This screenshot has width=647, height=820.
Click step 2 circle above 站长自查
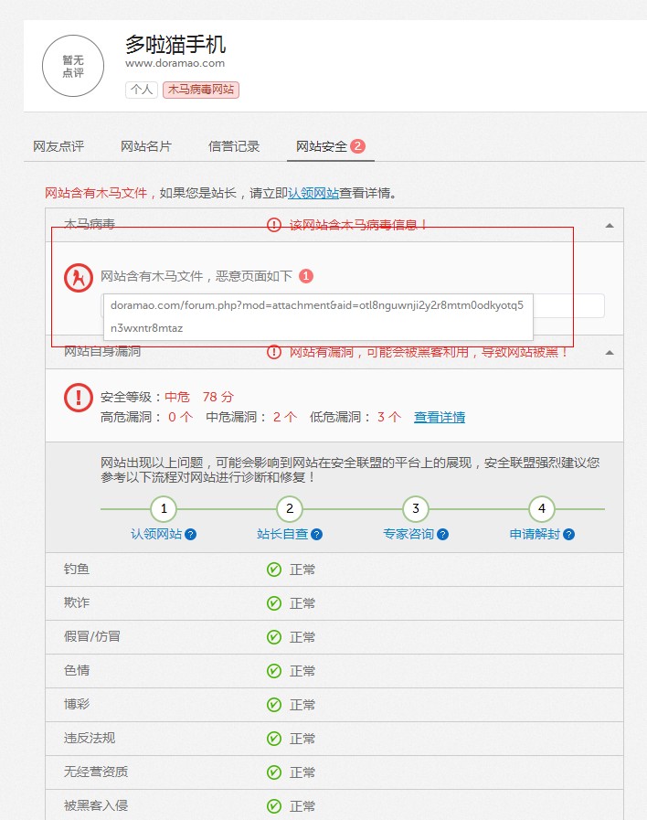point(290,508)
